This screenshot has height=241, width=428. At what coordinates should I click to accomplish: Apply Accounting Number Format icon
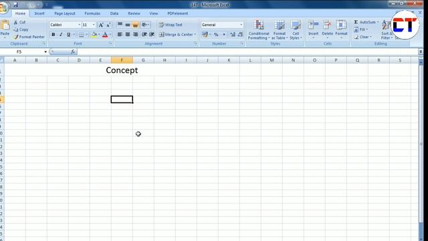[205, 35]
